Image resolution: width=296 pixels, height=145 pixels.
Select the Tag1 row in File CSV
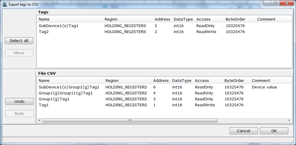point(164,105)
